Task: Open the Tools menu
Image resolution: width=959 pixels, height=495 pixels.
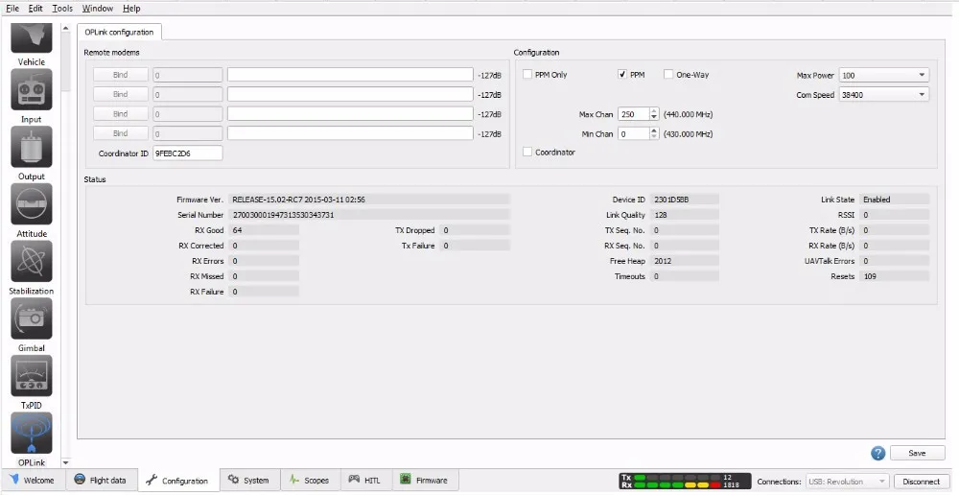Action: pos(62,9)
